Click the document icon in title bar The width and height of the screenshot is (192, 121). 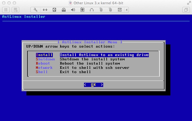pyautogui.click(x=70, y=3)
